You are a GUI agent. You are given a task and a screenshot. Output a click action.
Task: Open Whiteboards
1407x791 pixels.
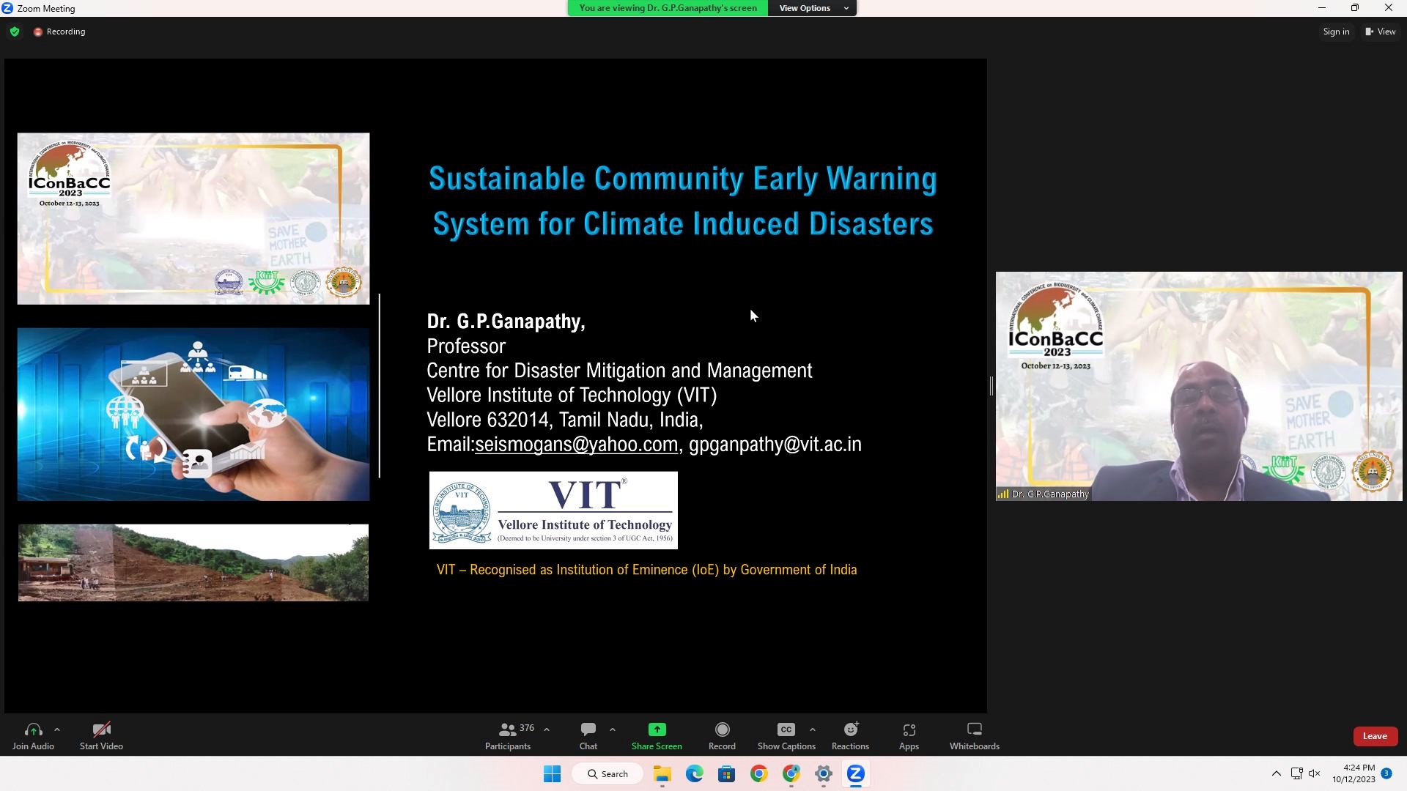975,736
